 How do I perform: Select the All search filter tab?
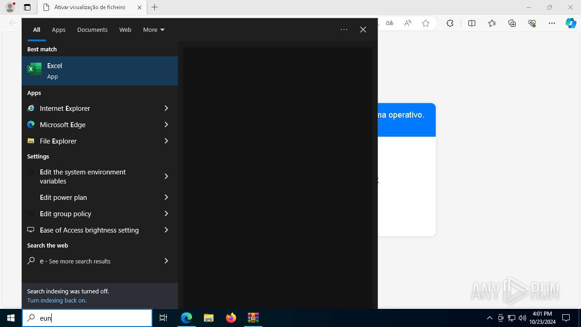pyautogui.click(x=37, y=30)
